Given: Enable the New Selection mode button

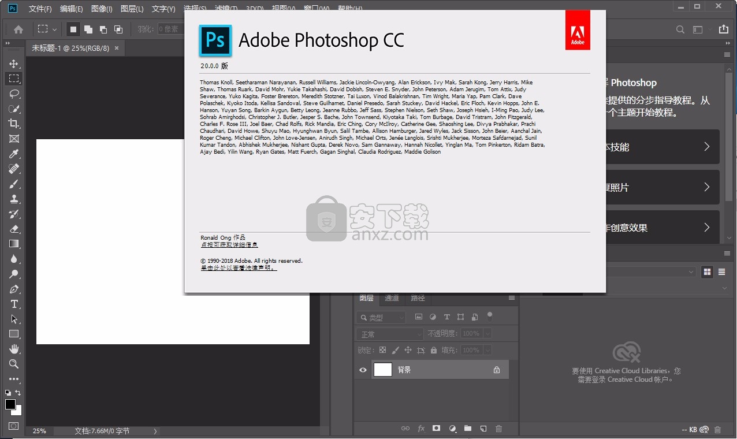Looking at the screenshot, I should point(73,29).
